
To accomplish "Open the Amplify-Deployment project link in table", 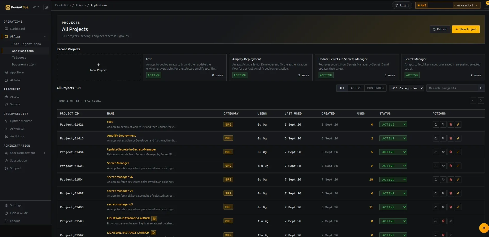I will 121,136.
